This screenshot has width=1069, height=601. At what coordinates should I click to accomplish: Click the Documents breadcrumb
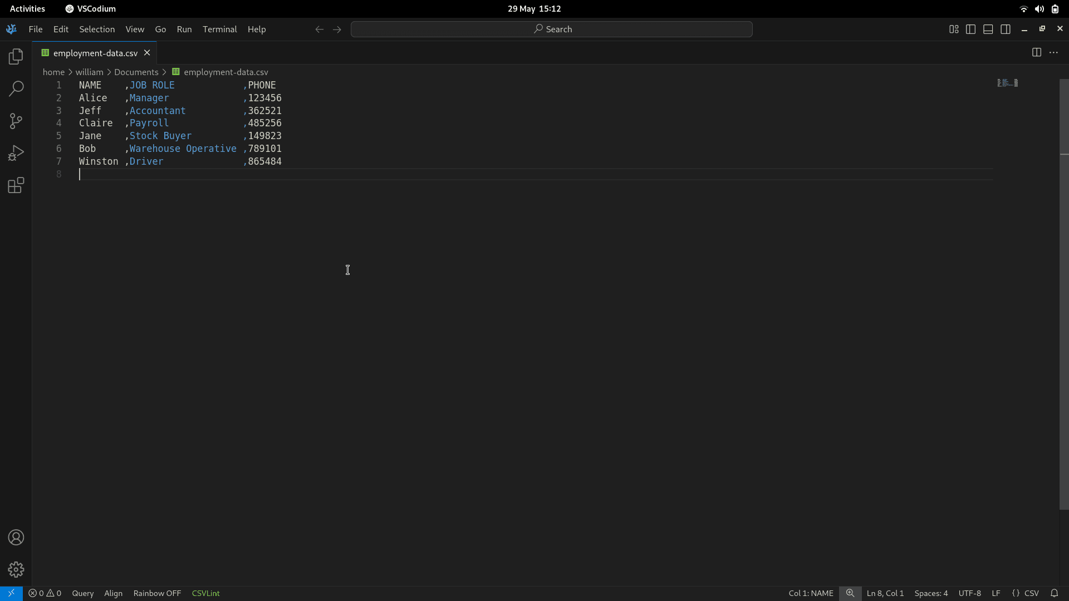[x=136, y=72]
